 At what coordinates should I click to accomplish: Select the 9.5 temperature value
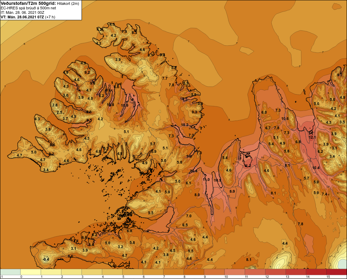89,120
